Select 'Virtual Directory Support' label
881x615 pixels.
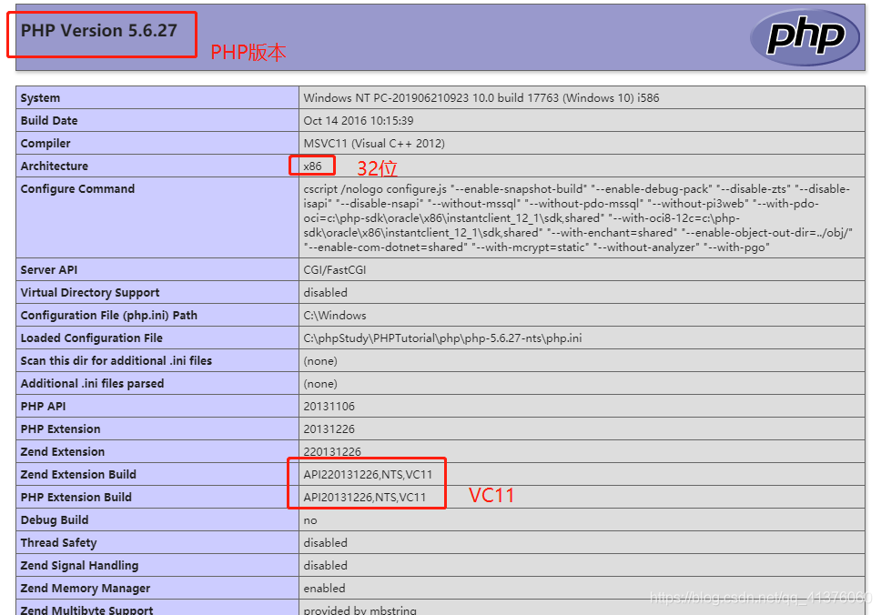point(90,293)
